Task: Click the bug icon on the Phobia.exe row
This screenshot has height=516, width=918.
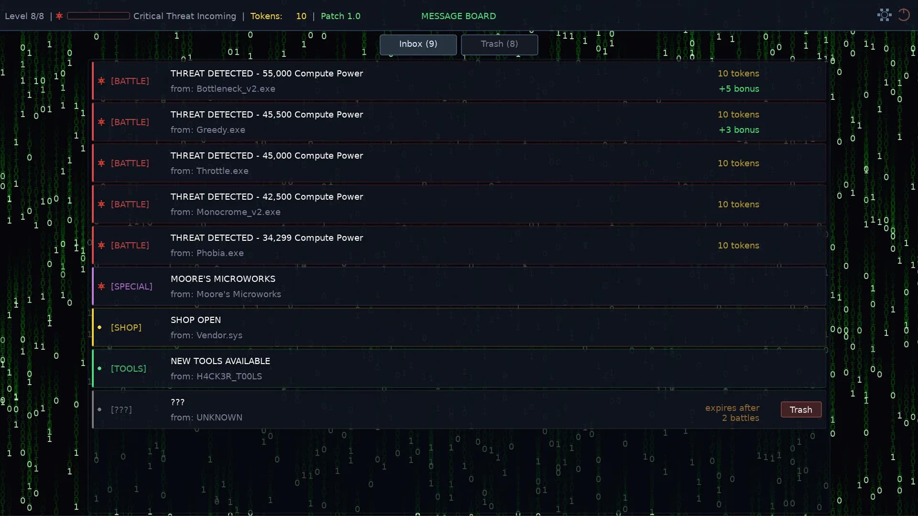Action: 101,245
